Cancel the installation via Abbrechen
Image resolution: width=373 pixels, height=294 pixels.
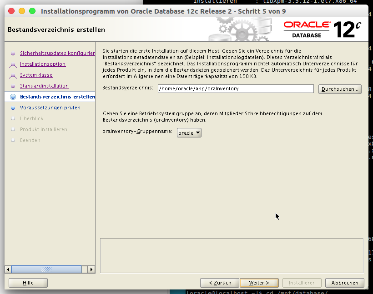344,282
